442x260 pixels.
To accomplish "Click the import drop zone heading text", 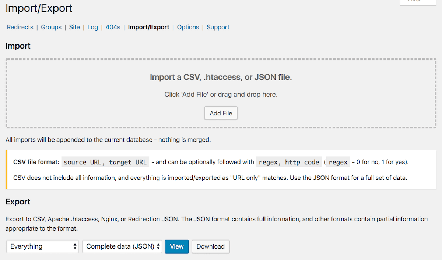I will 221,77.
